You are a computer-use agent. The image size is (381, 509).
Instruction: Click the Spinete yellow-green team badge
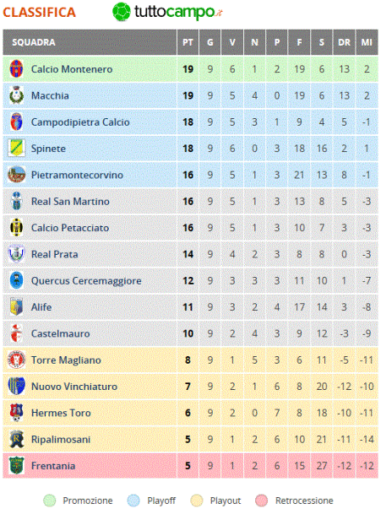click(16, 148)
